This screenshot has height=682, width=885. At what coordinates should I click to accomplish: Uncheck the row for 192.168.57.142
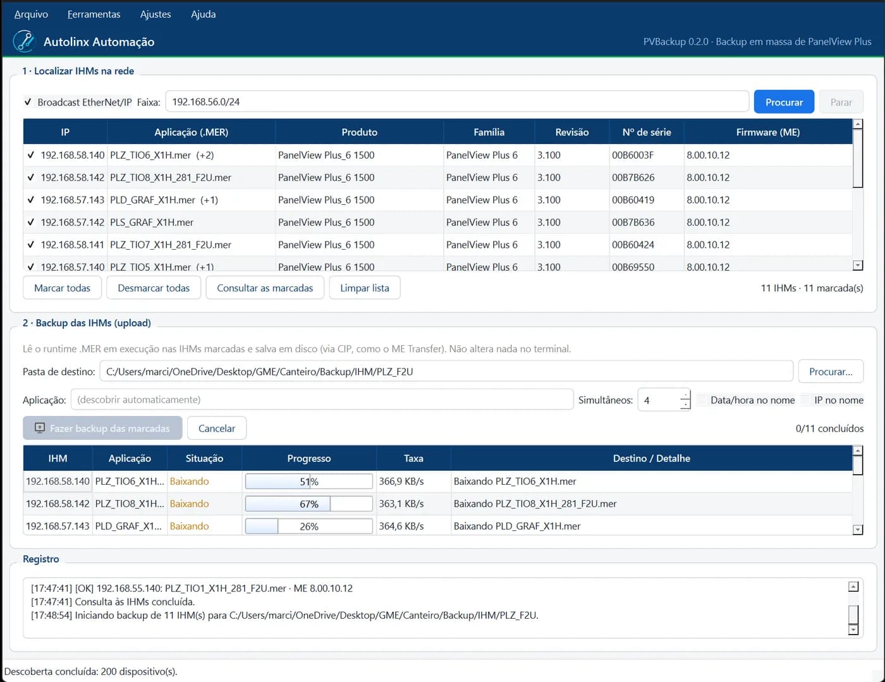point(30,222)
